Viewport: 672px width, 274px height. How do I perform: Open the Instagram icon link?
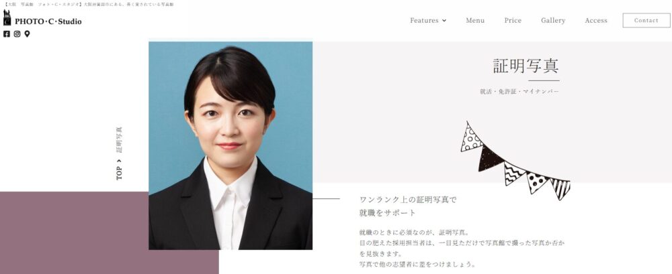17,34
